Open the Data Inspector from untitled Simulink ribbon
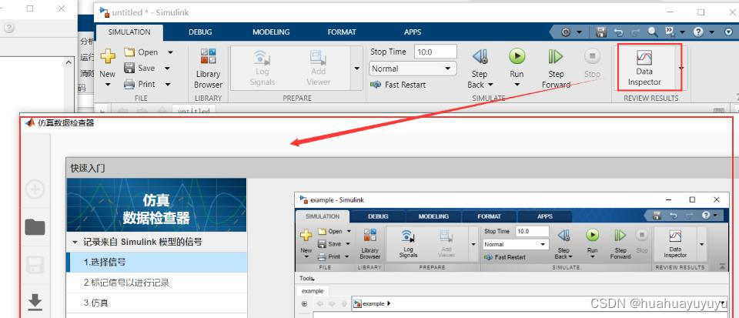 644,69
